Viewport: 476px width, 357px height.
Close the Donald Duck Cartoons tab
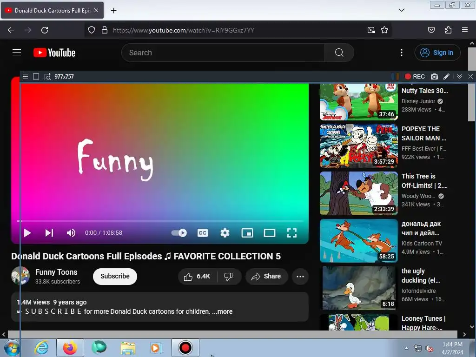(x=96, y=10)
